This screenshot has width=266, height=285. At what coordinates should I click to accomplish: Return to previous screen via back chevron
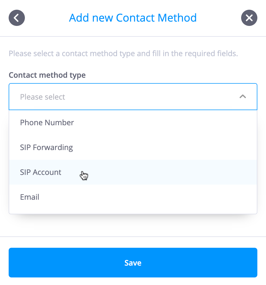[x=17, y=18]
